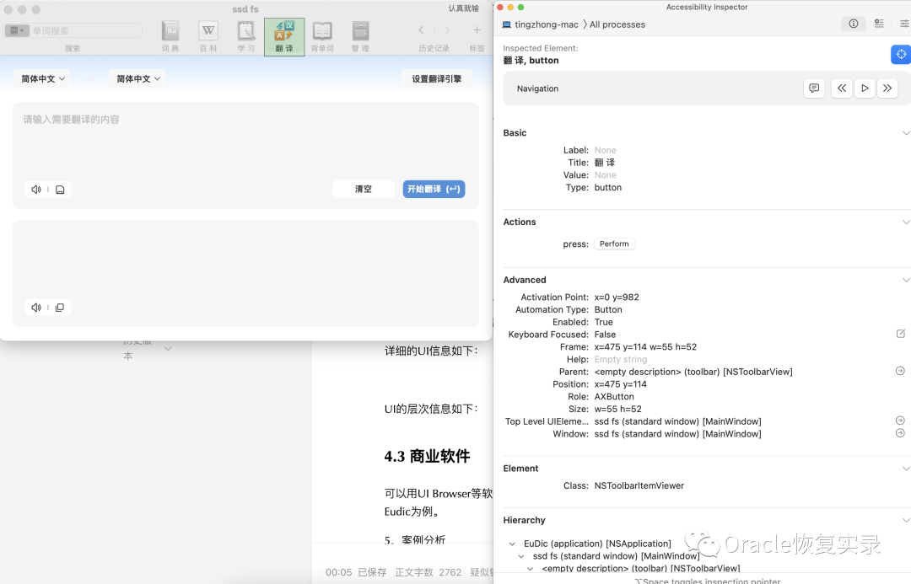Go forward in Eudic history
Screen dimensions: 911x584
click(447, 30)
